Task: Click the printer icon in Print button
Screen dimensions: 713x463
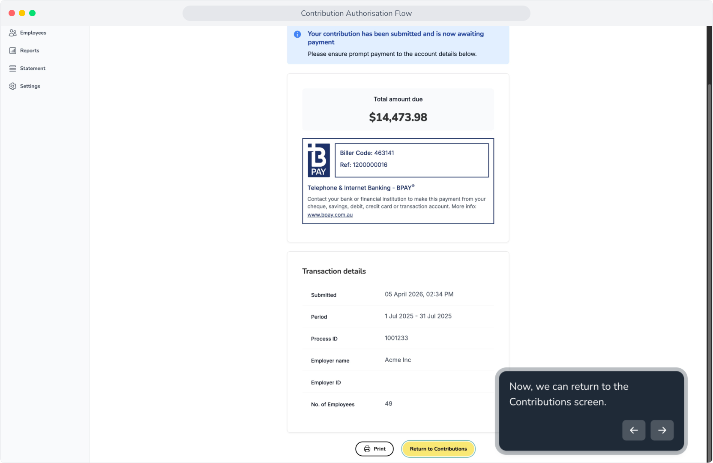Action: pyautogui.click(x=367, y=449)
